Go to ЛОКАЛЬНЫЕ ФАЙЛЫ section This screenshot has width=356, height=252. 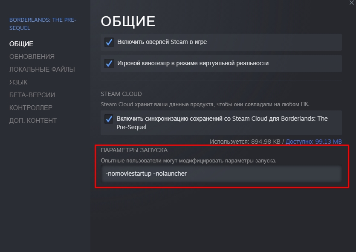[x=42, y=69]
